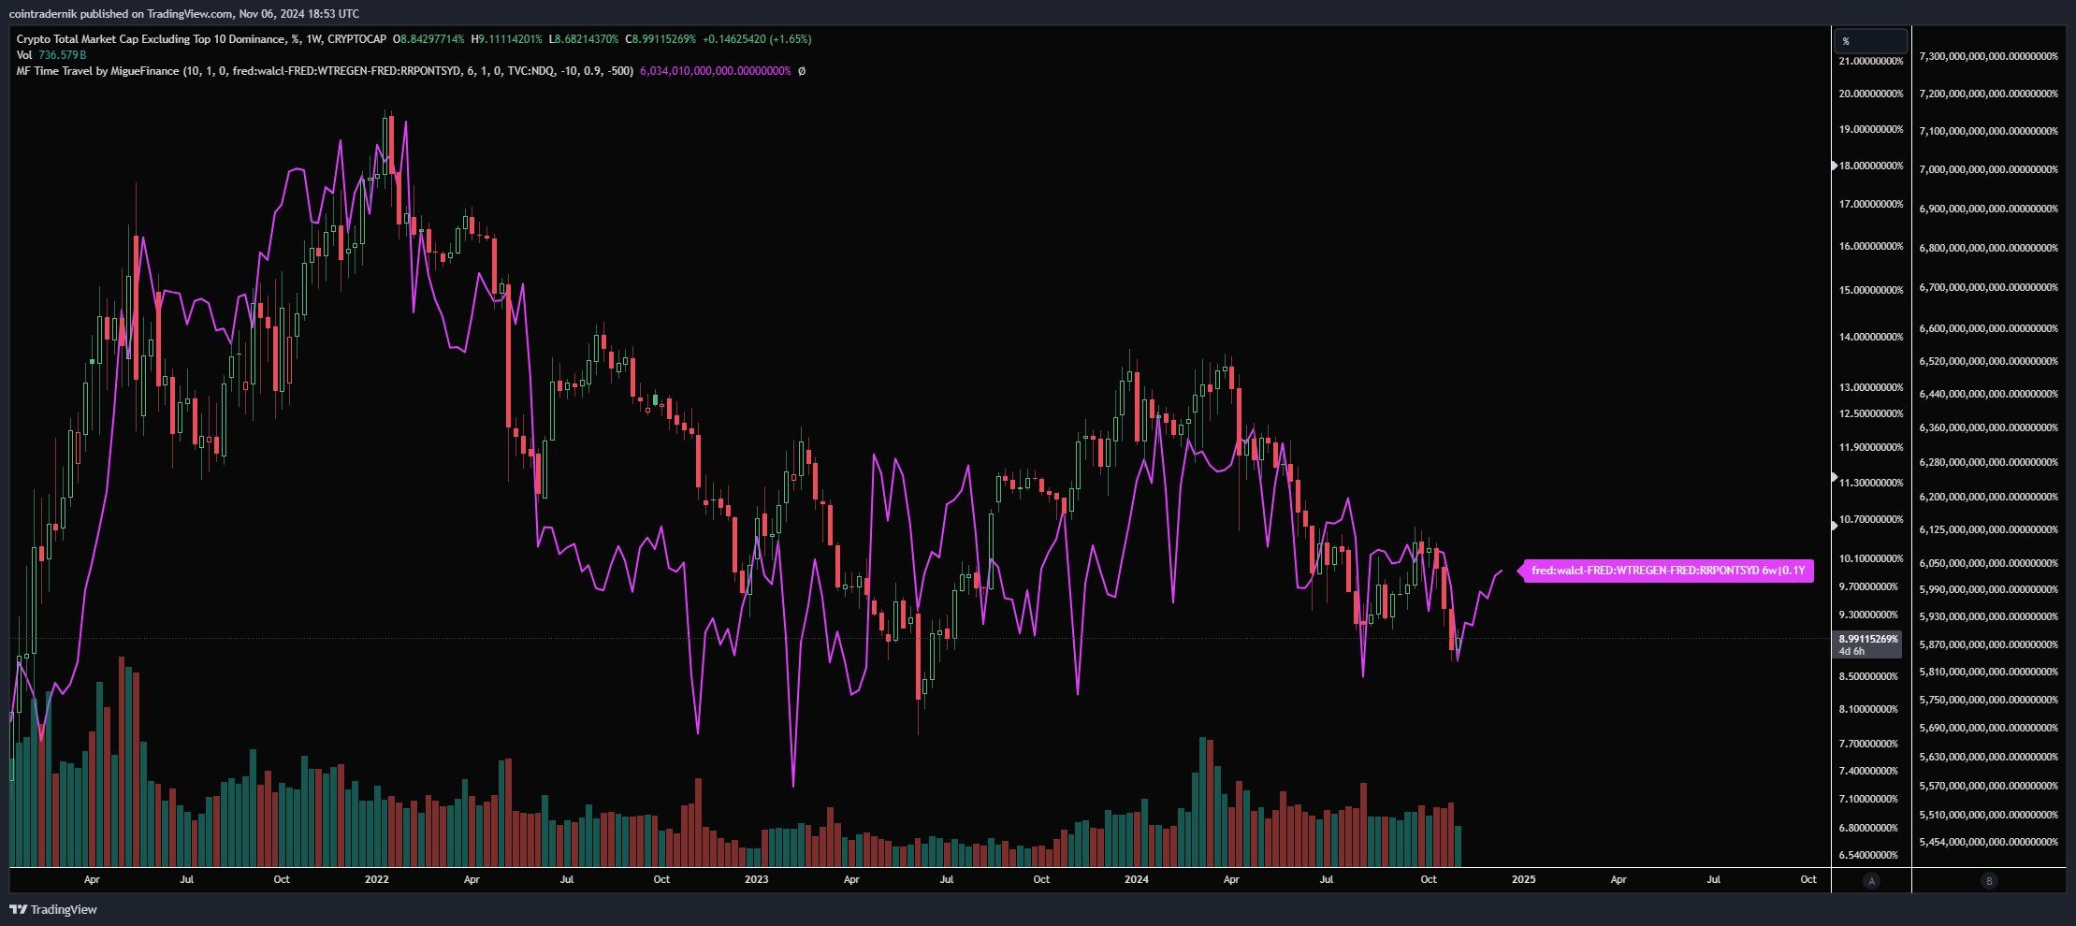Click the 2025 label on the time axis
2076x926 pixels.
click(x=1523, y=879)
